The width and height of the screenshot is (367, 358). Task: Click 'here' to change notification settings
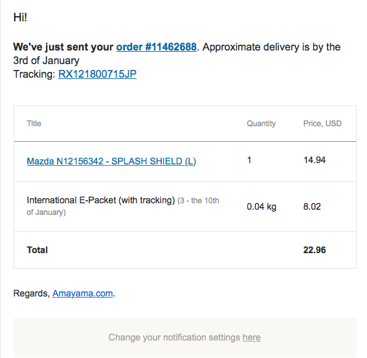252,337
